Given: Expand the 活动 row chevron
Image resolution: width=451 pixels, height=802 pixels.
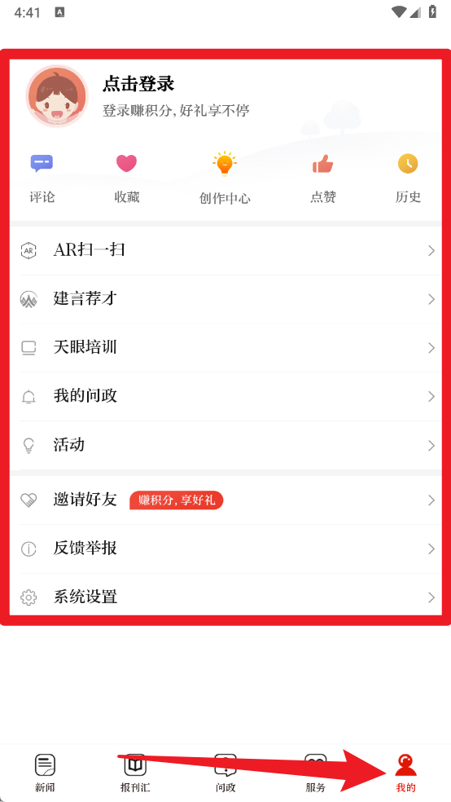Looking at the screenshot, I should pyautogui.click(x=431, y=446).
